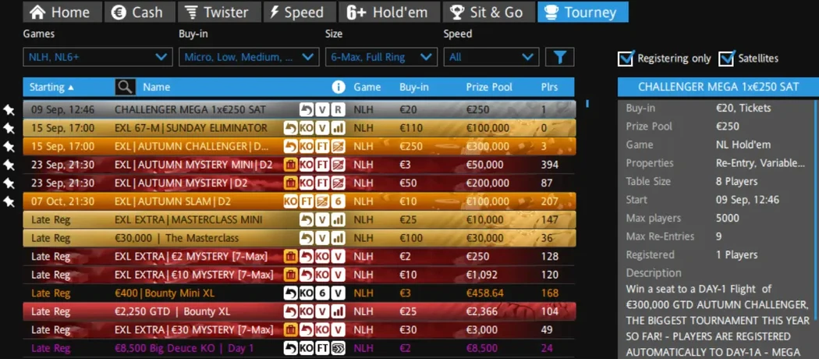The height and width of the screenshot is (359, 819).
Task: Toggle favorite star for CHALLENGER MEGA SAT row
Action: pos(9,110)
